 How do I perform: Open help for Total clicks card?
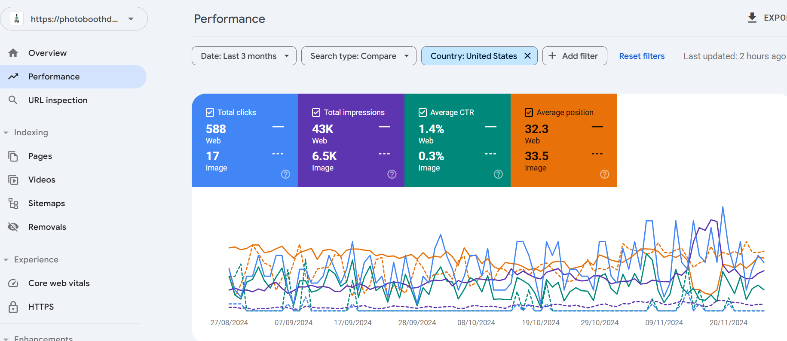285,174
